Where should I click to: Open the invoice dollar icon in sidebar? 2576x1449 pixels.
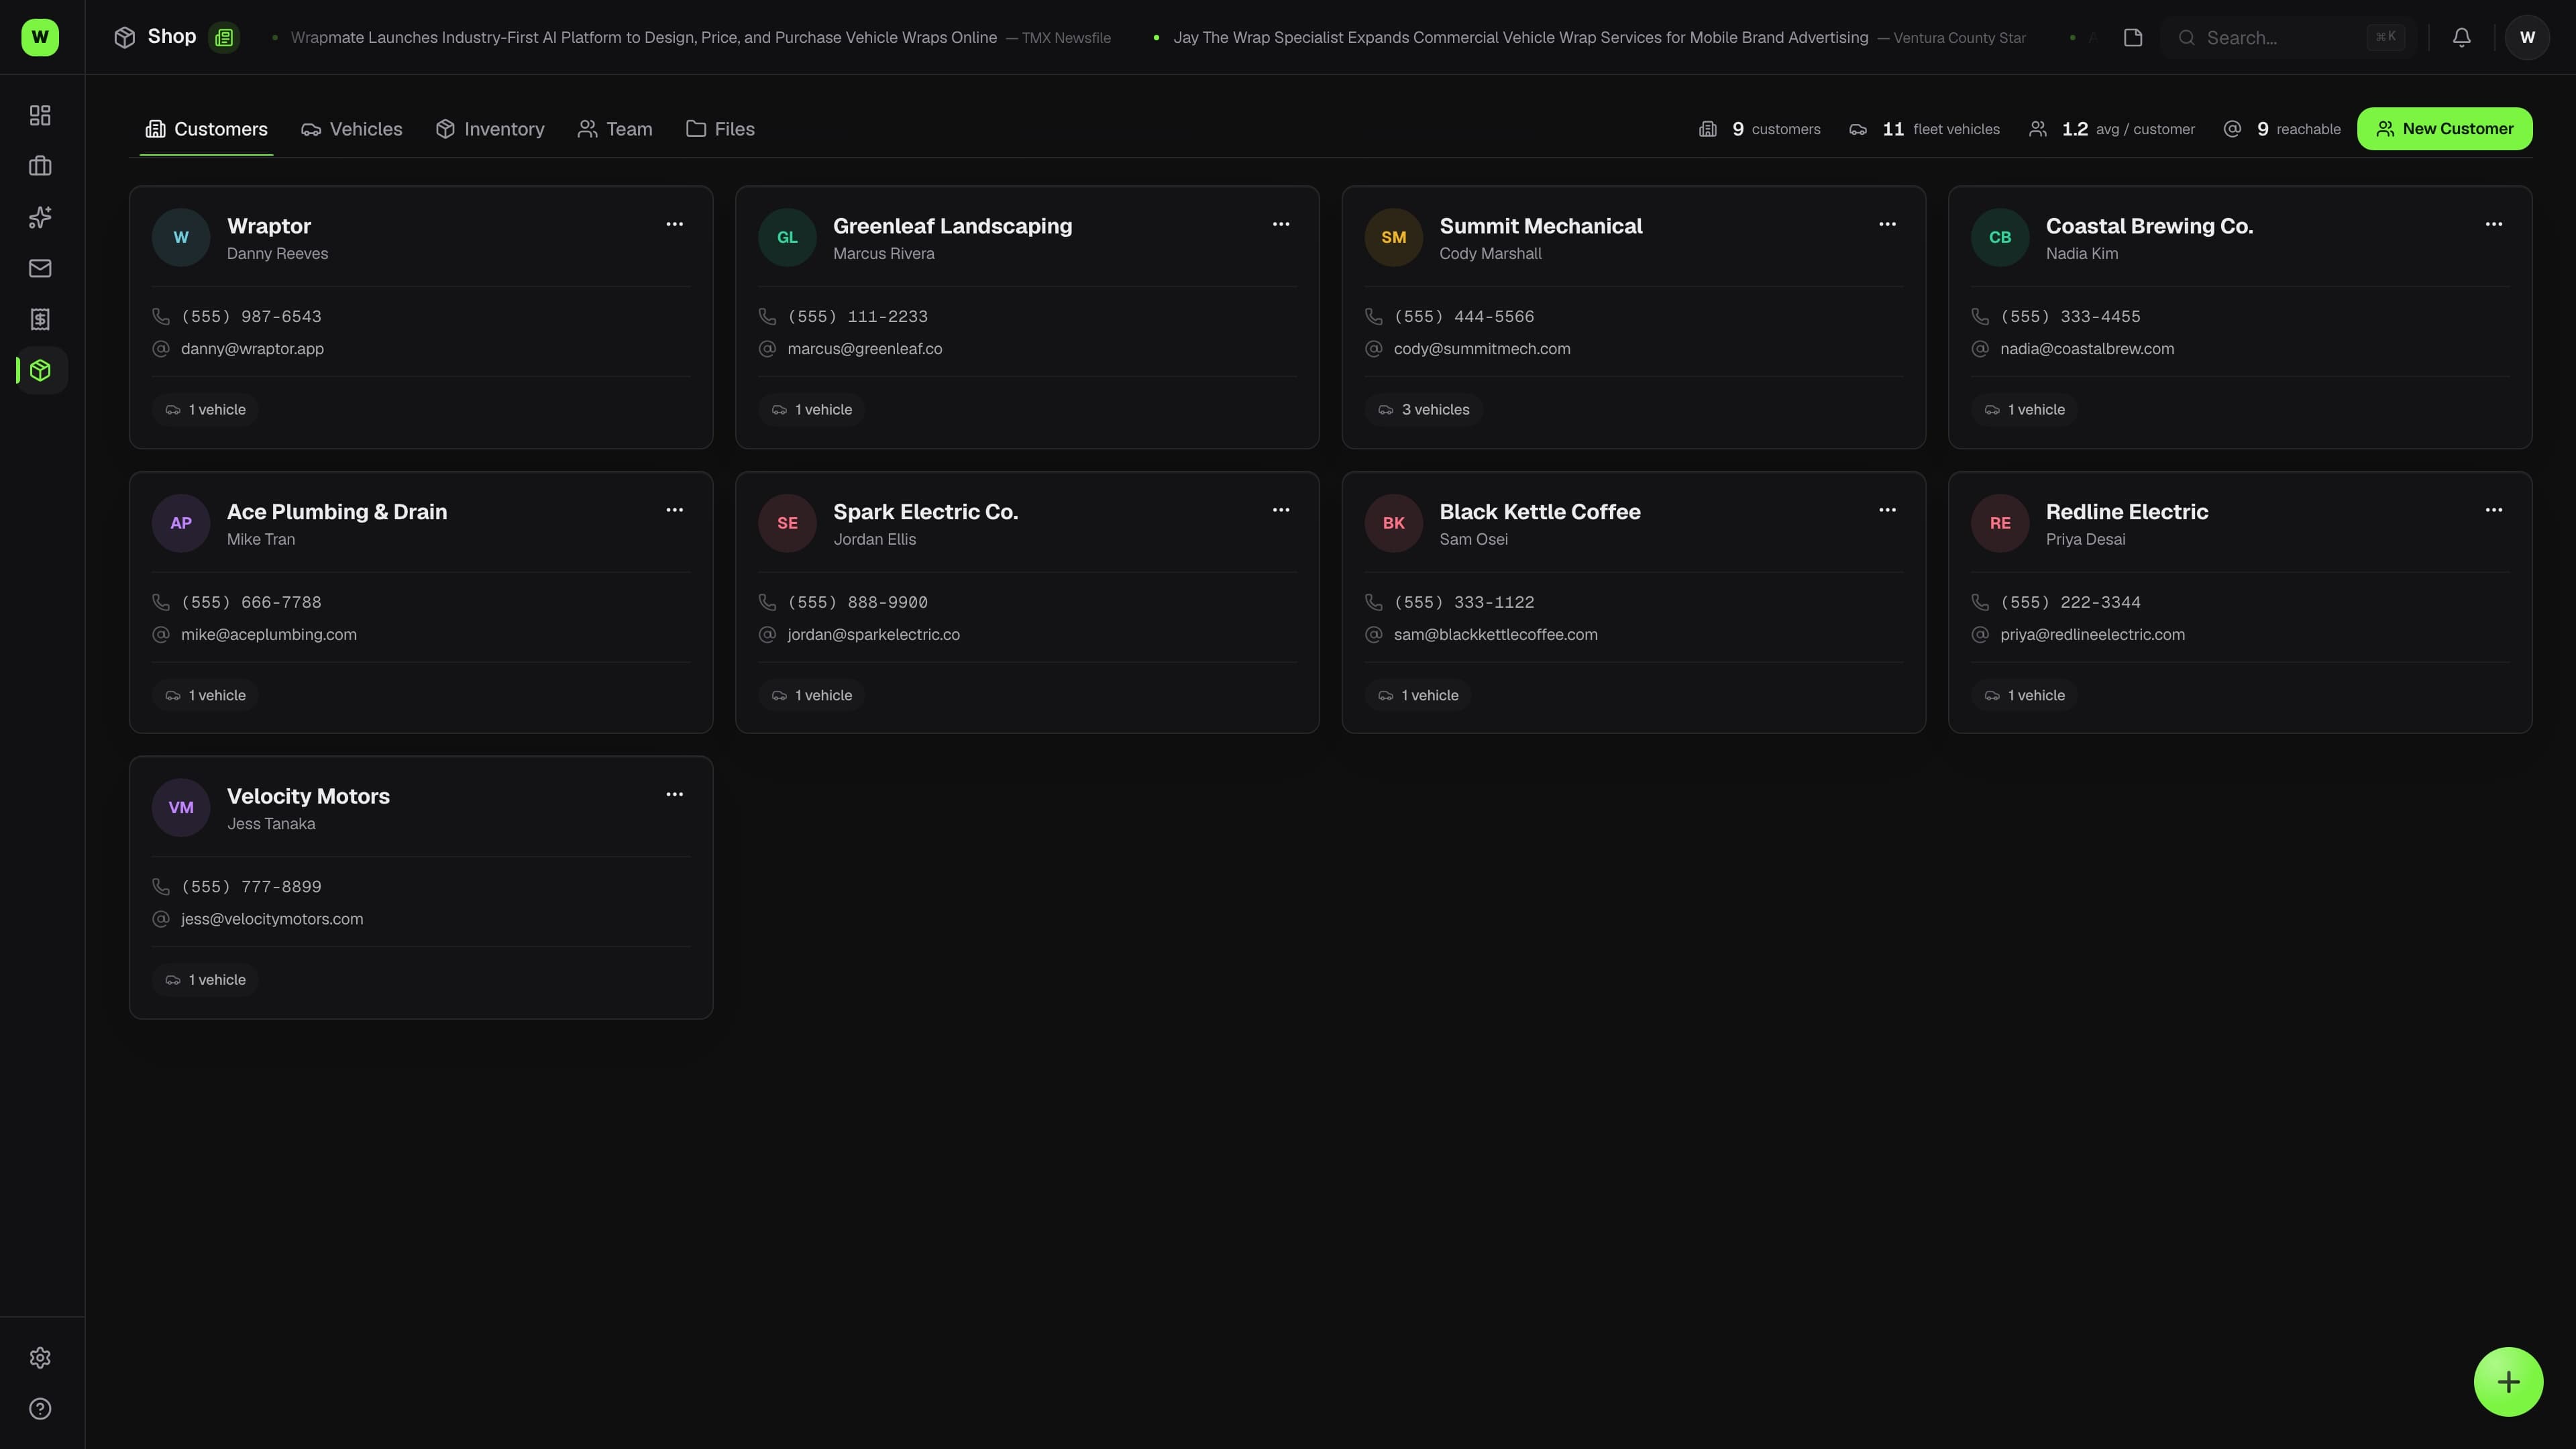click(x=40, y=319)
